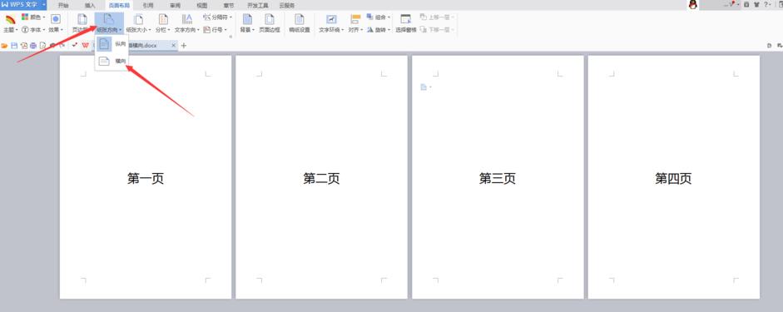Open the 对齐 align button
The height and width of the screenshot is (312, 783).
click(x=355, y=23)
